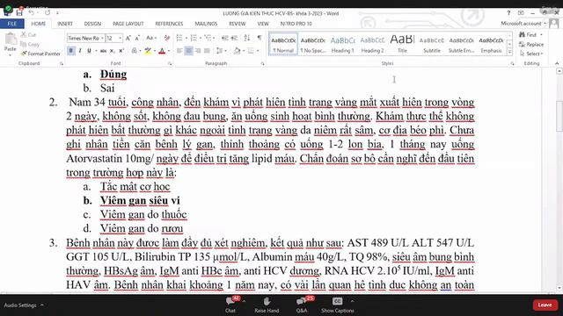
Task: Toggle Bold formatting button
Action: click(x=70, y=51)
